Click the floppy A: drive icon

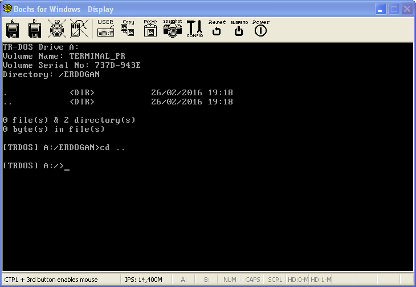(x=13, y=29)
